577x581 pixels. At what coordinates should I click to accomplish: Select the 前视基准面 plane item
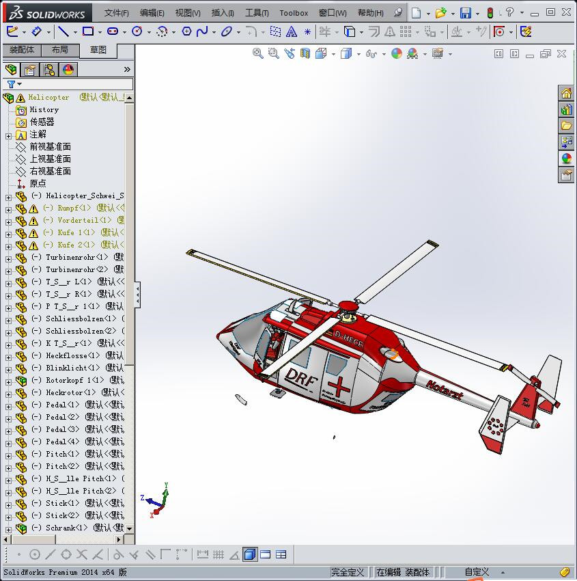click(x=50, y=147)
